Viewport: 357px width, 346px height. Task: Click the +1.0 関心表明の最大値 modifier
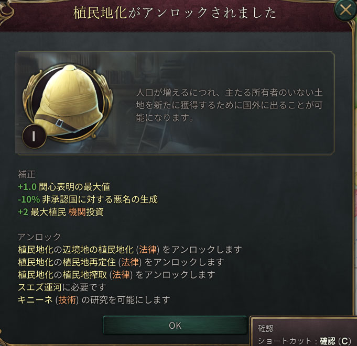click(64, 187)
